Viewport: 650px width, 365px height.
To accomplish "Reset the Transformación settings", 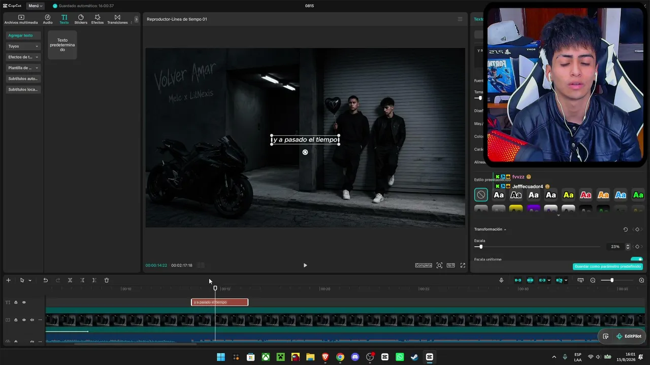I will pos(626,230).
